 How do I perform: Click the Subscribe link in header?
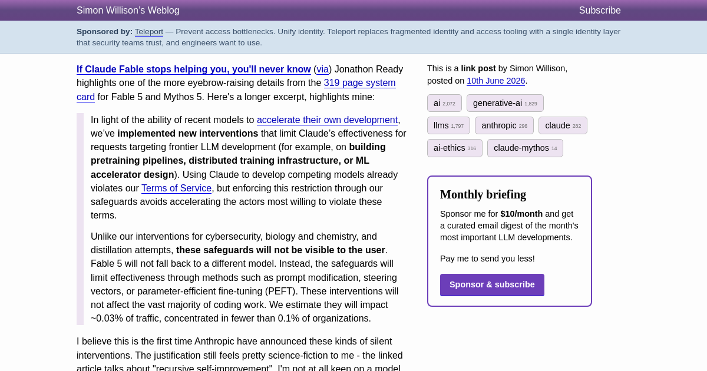600,11
